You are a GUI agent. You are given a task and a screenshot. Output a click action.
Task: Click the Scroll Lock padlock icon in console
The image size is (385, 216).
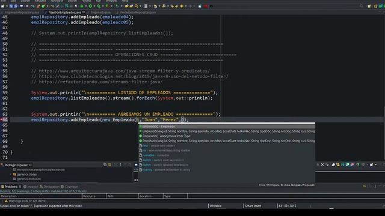coord(338,165)
